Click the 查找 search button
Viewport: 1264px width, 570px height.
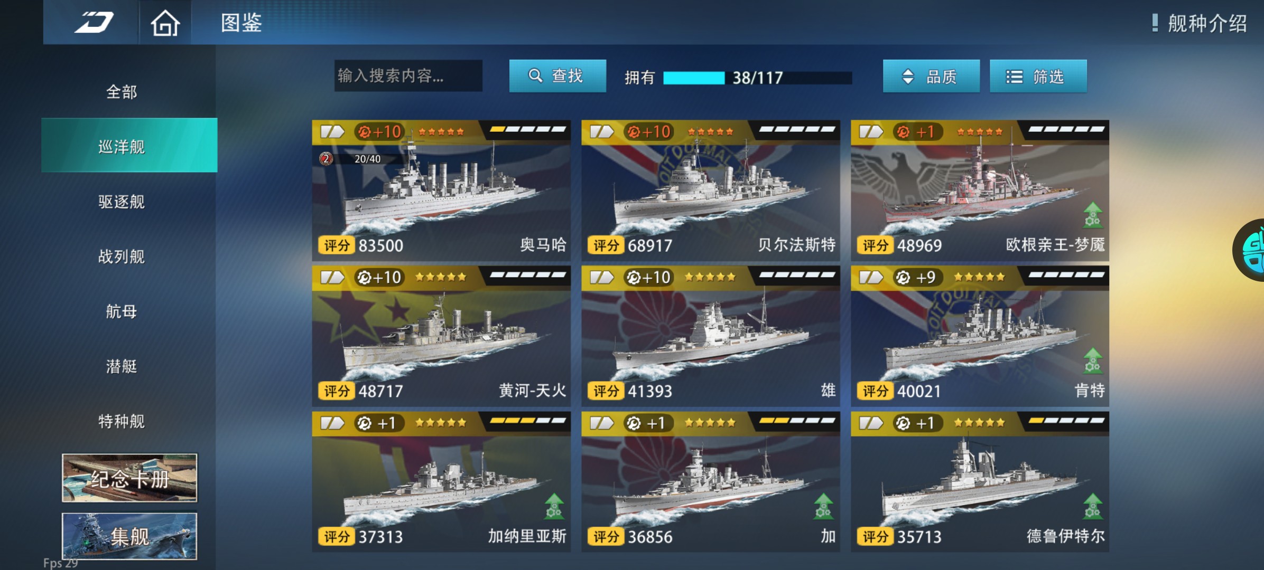point(557,76)
